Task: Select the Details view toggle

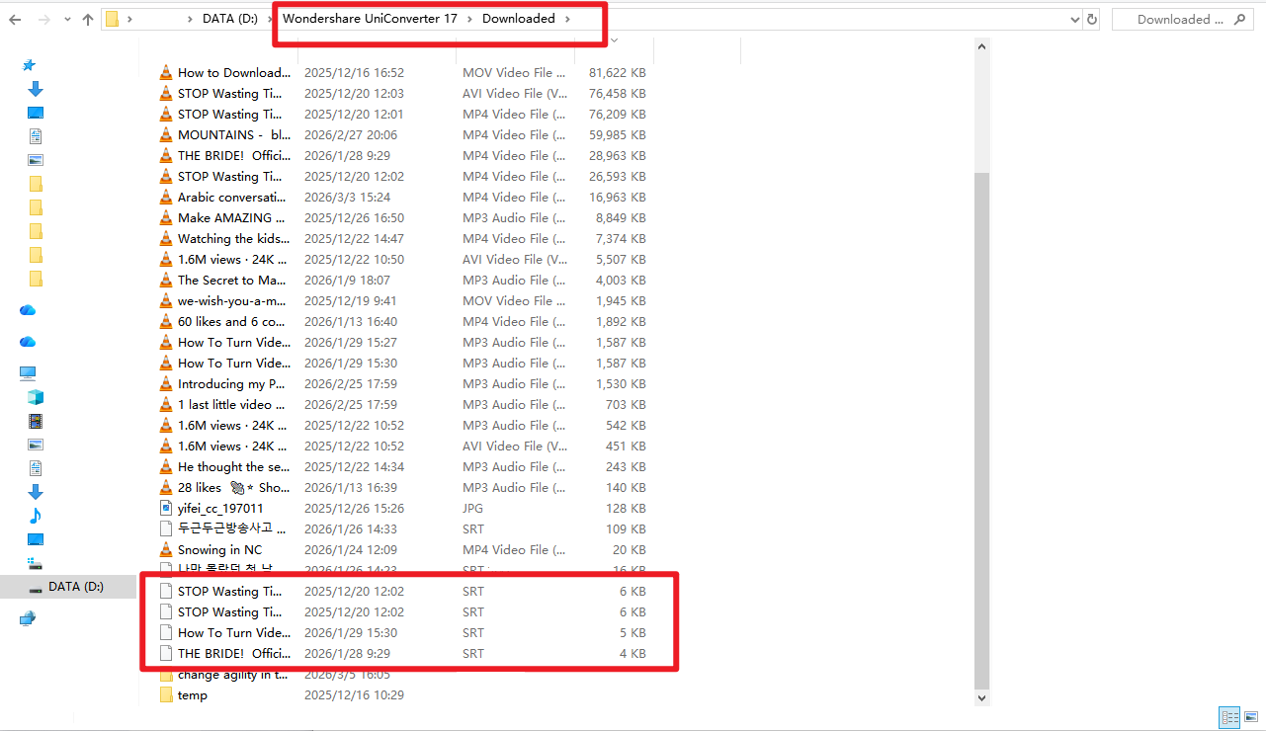Action: pos(1229,718)
